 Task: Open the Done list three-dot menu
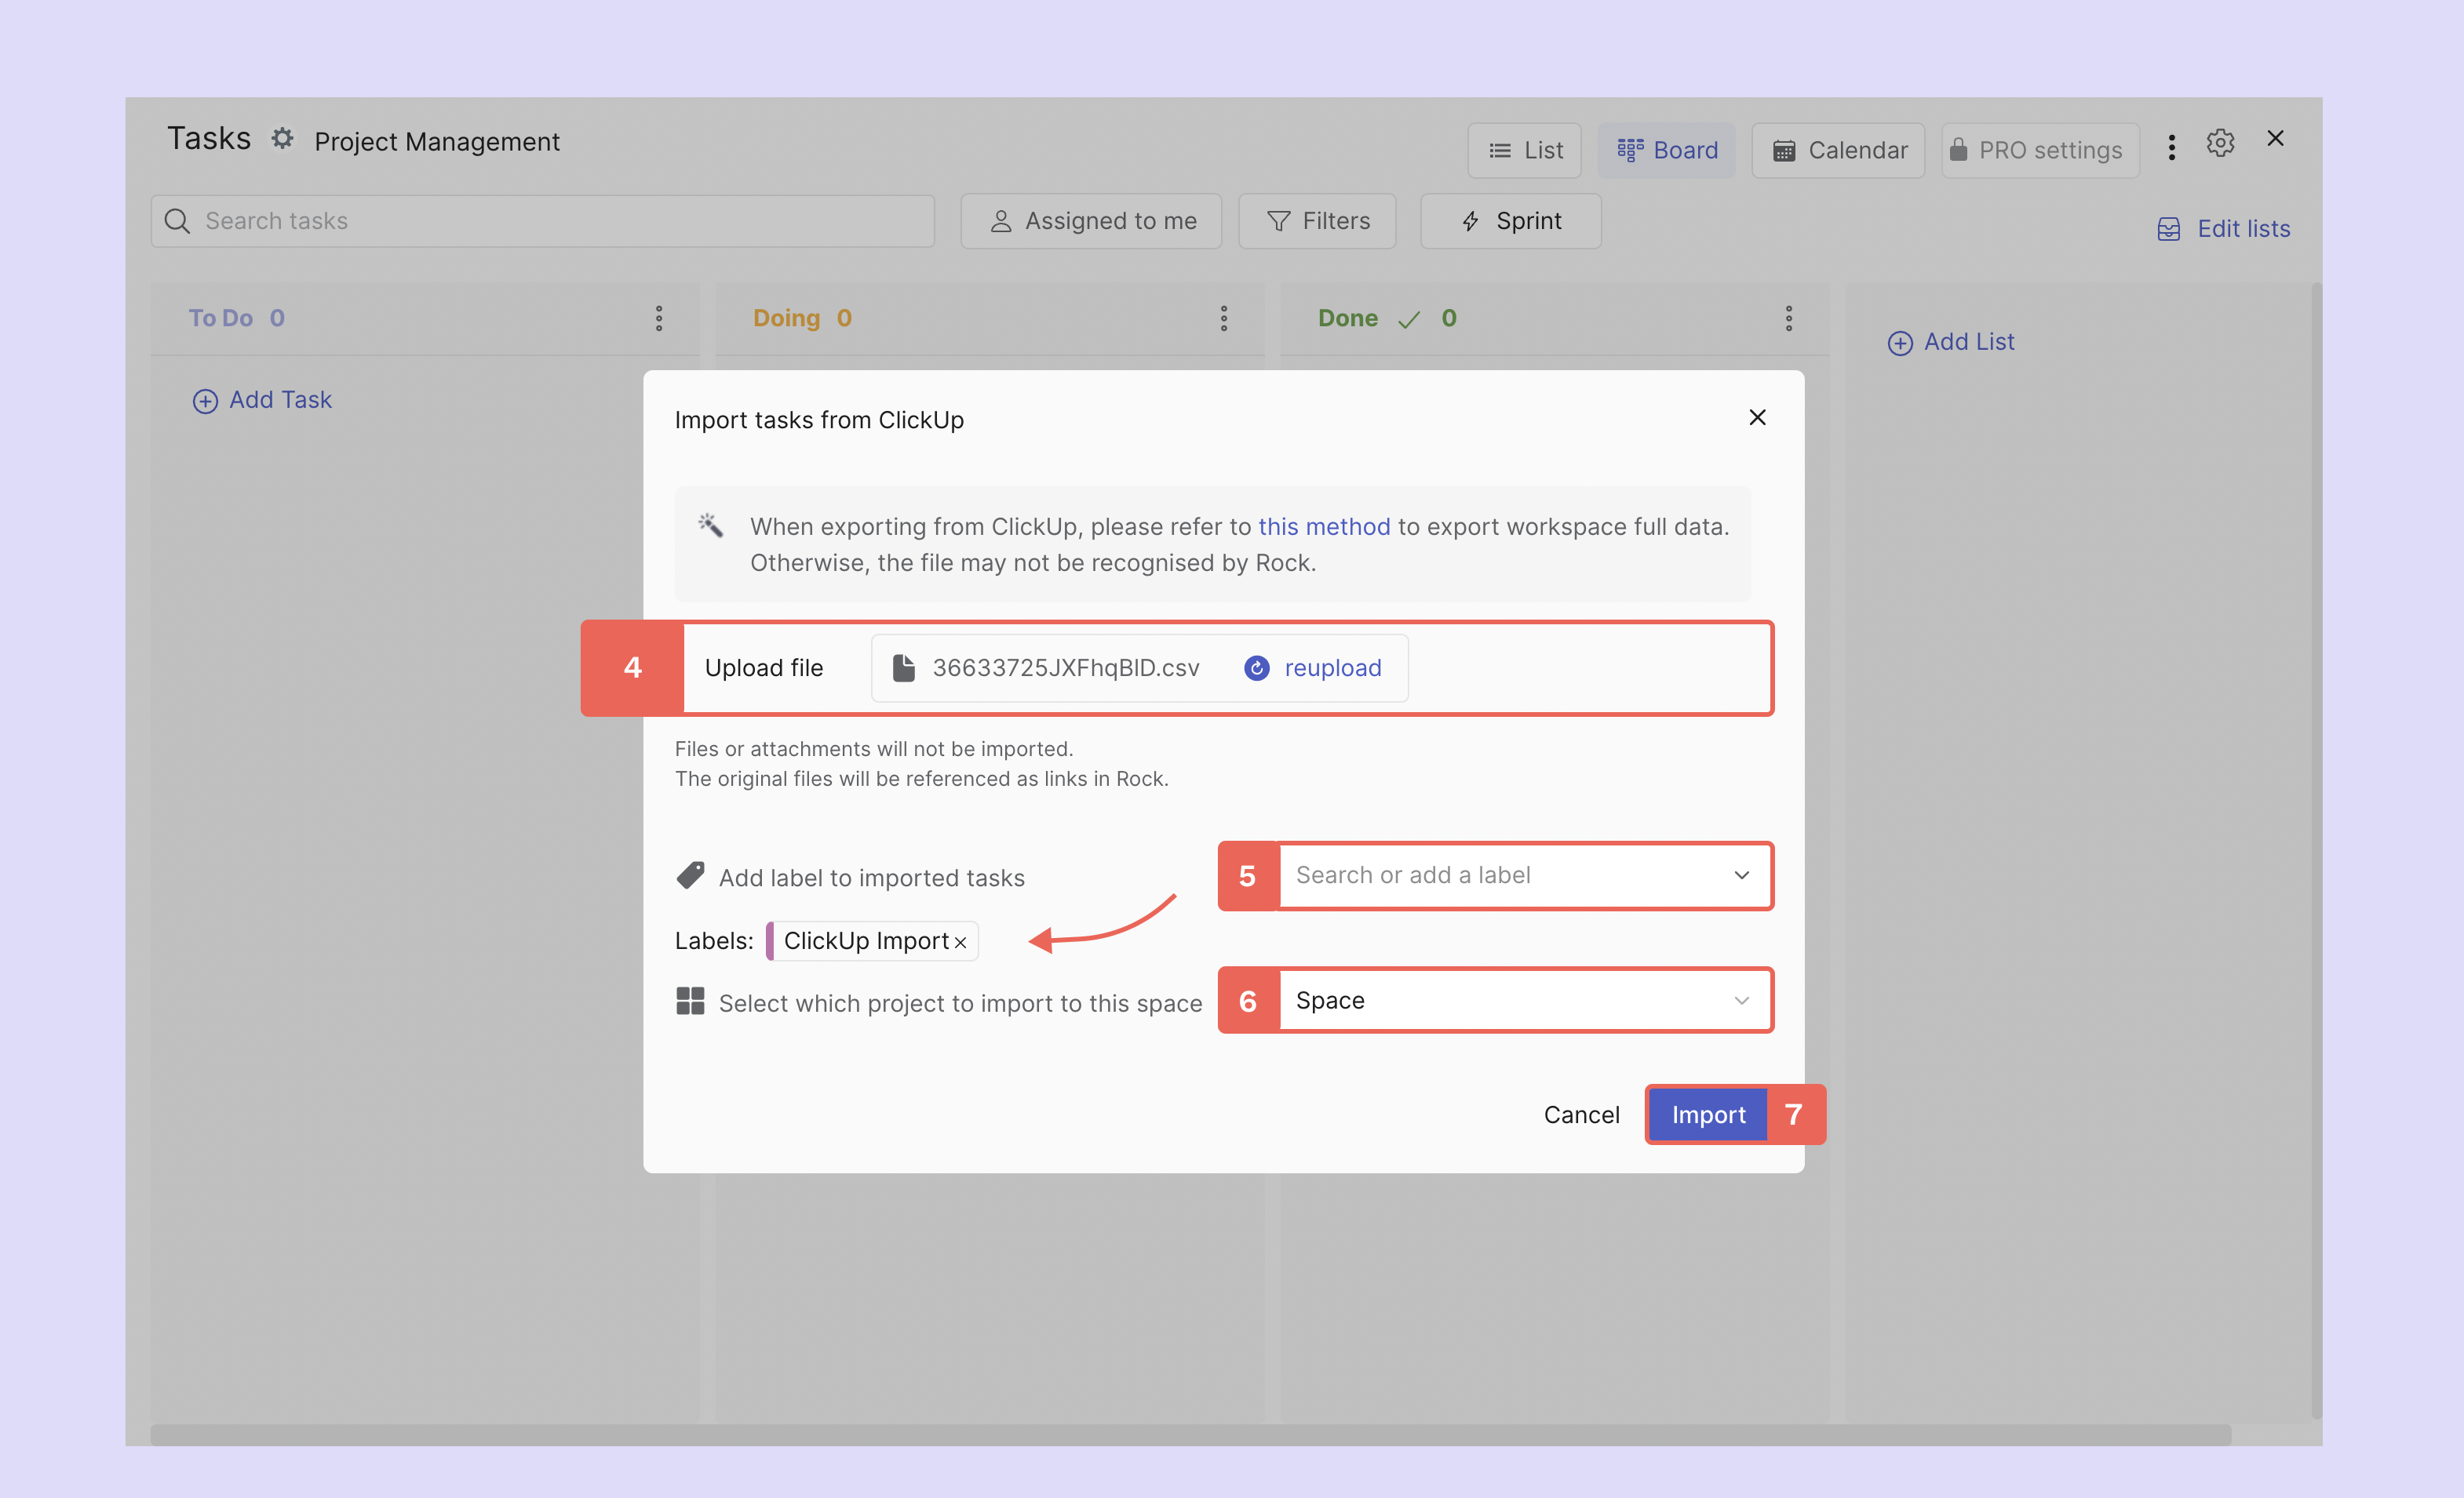pos(1788,318)
